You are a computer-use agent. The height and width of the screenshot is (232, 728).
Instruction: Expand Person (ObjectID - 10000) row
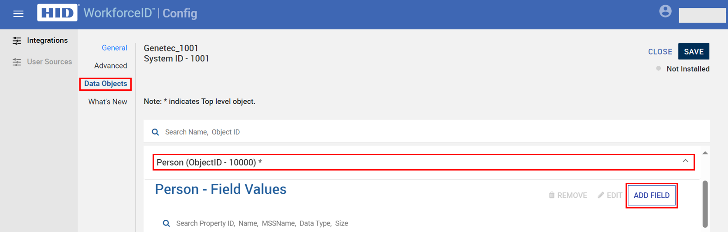coord(423,162)
